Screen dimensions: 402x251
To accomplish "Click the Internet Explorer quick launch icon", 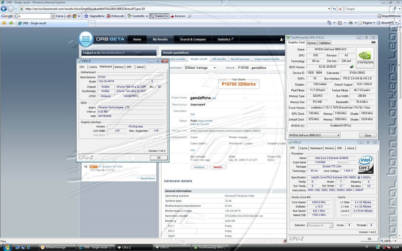I will (x=28, y=247).
